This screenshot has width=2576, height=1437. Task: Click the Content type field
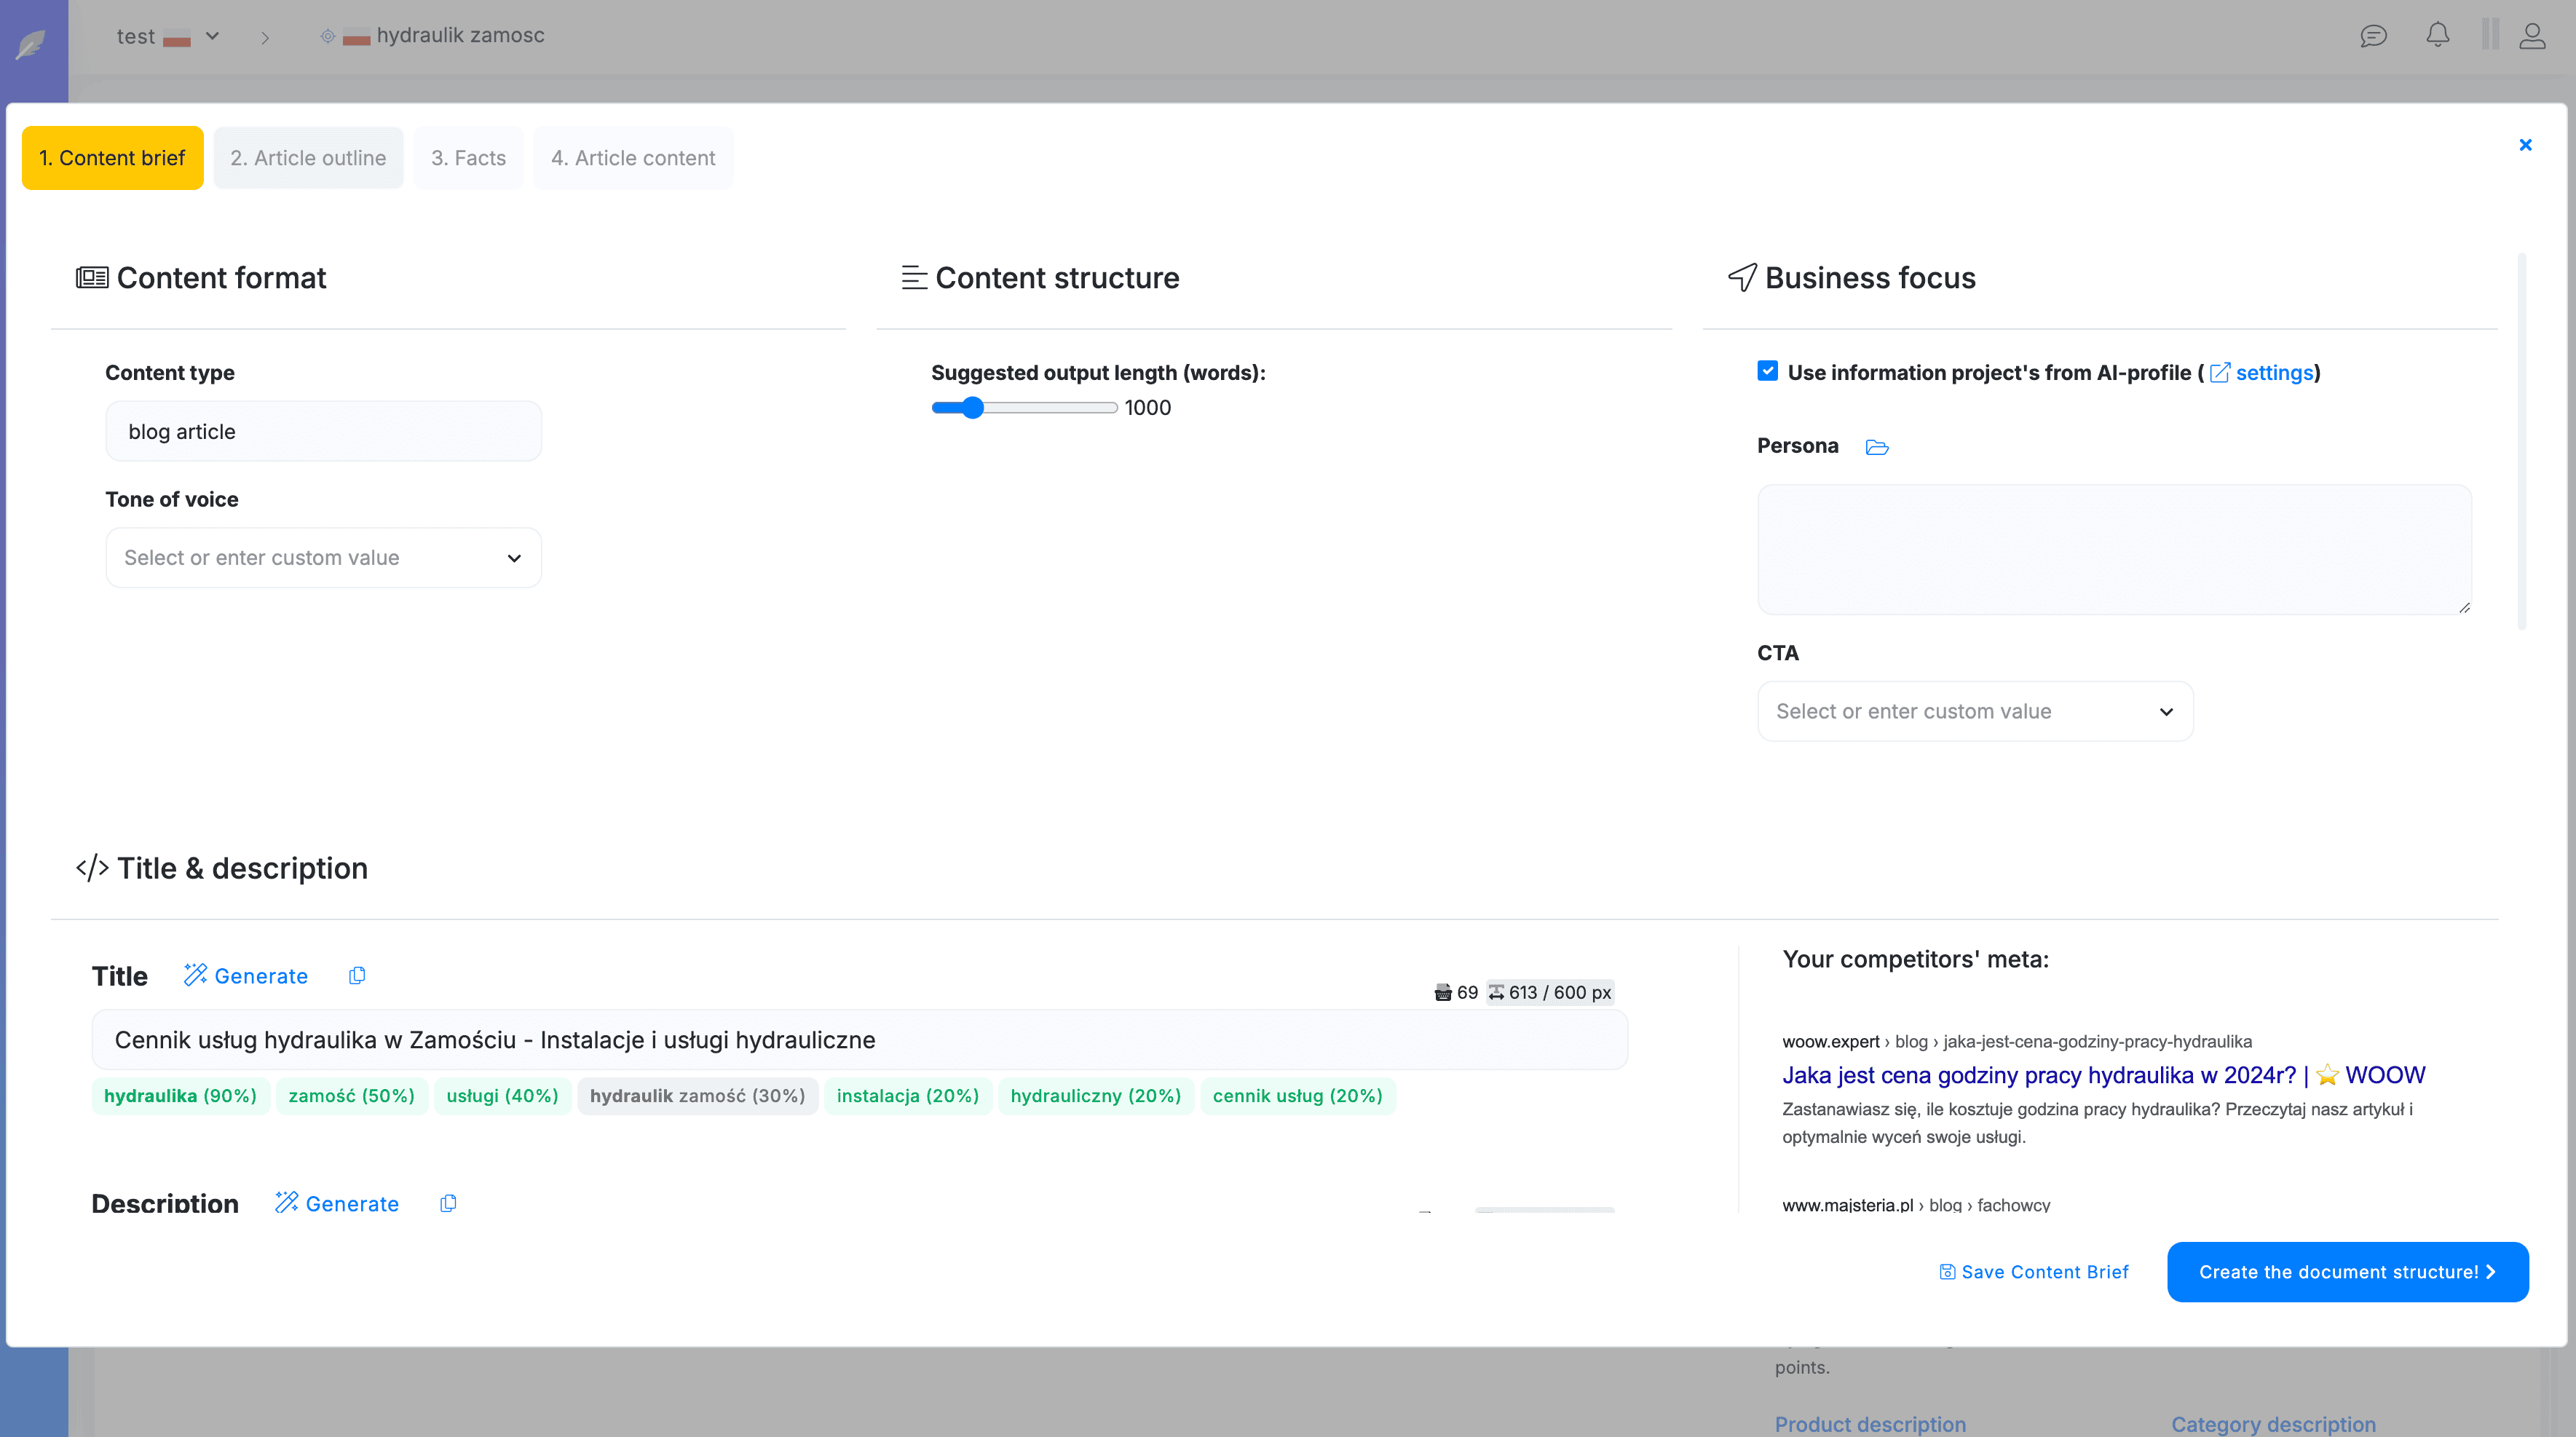323,431
